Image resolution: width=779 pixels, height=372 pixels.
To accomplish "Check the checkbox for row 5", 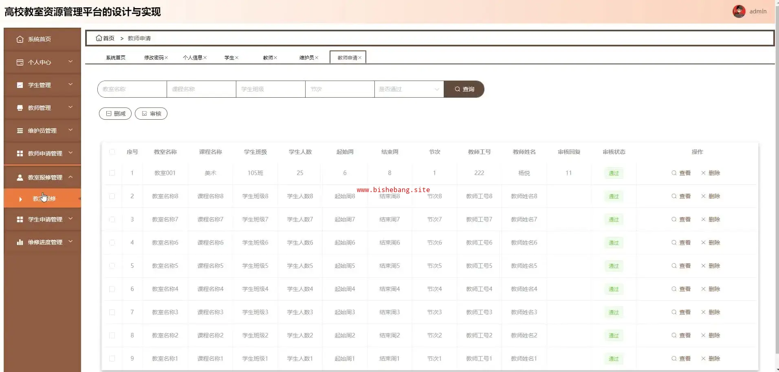I will 112,266.
